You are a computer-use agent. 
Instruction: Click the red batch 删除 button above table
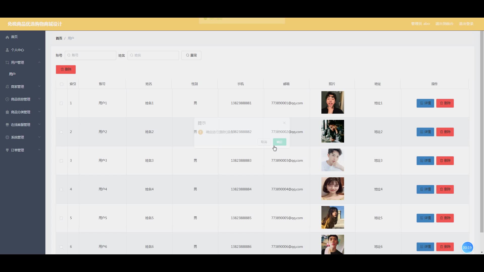66,70
